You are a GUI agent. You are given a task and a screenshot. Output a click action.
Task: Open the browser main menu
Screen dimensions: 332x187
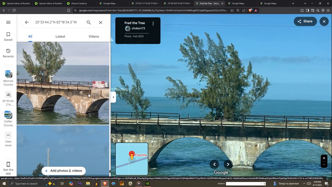328,10
